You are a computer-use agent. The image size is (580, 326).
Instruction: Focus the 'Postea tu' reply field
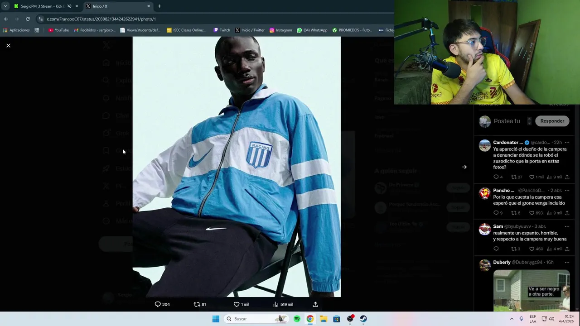click(x=507, y=121)
